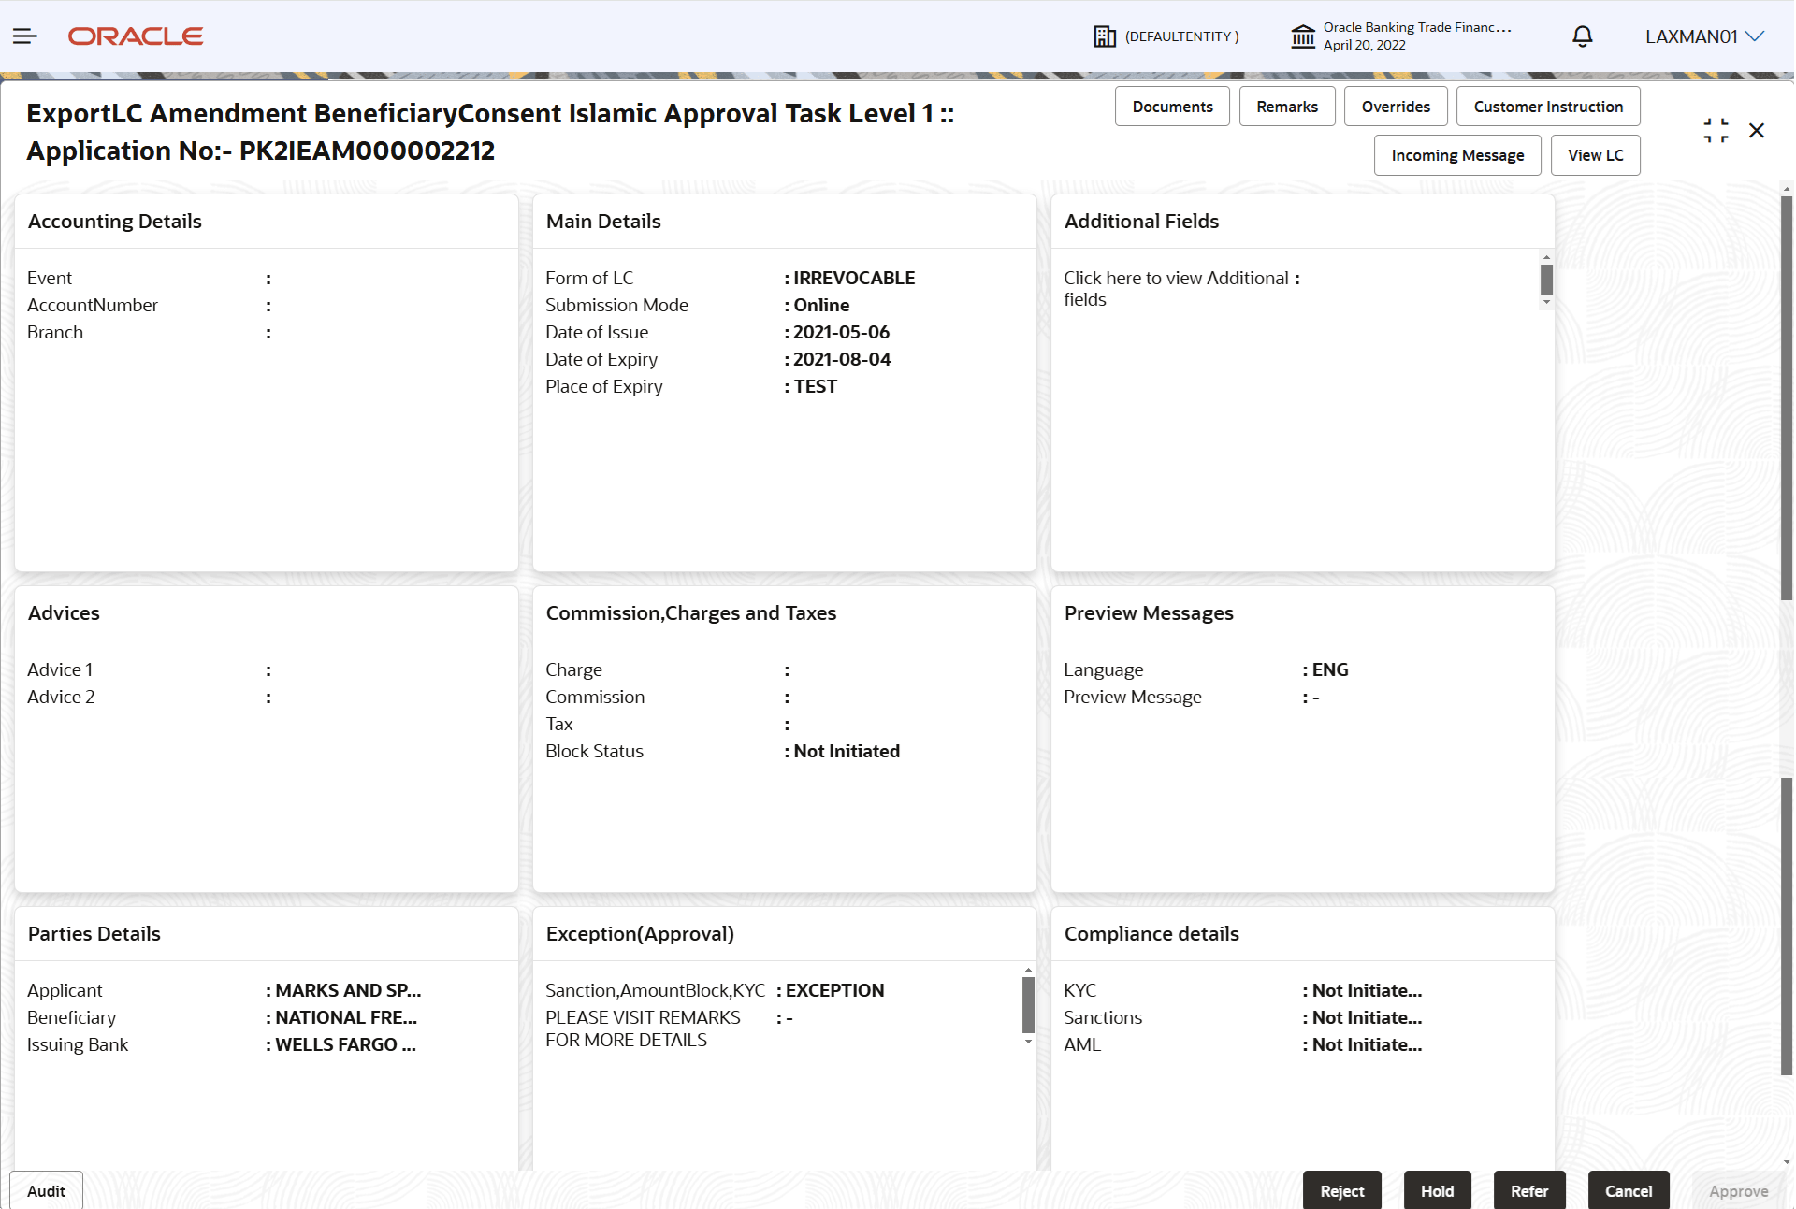This screenshot has height=1209, width=1796.
Task: View the Incoming Message
Action: coord(1456,154)
